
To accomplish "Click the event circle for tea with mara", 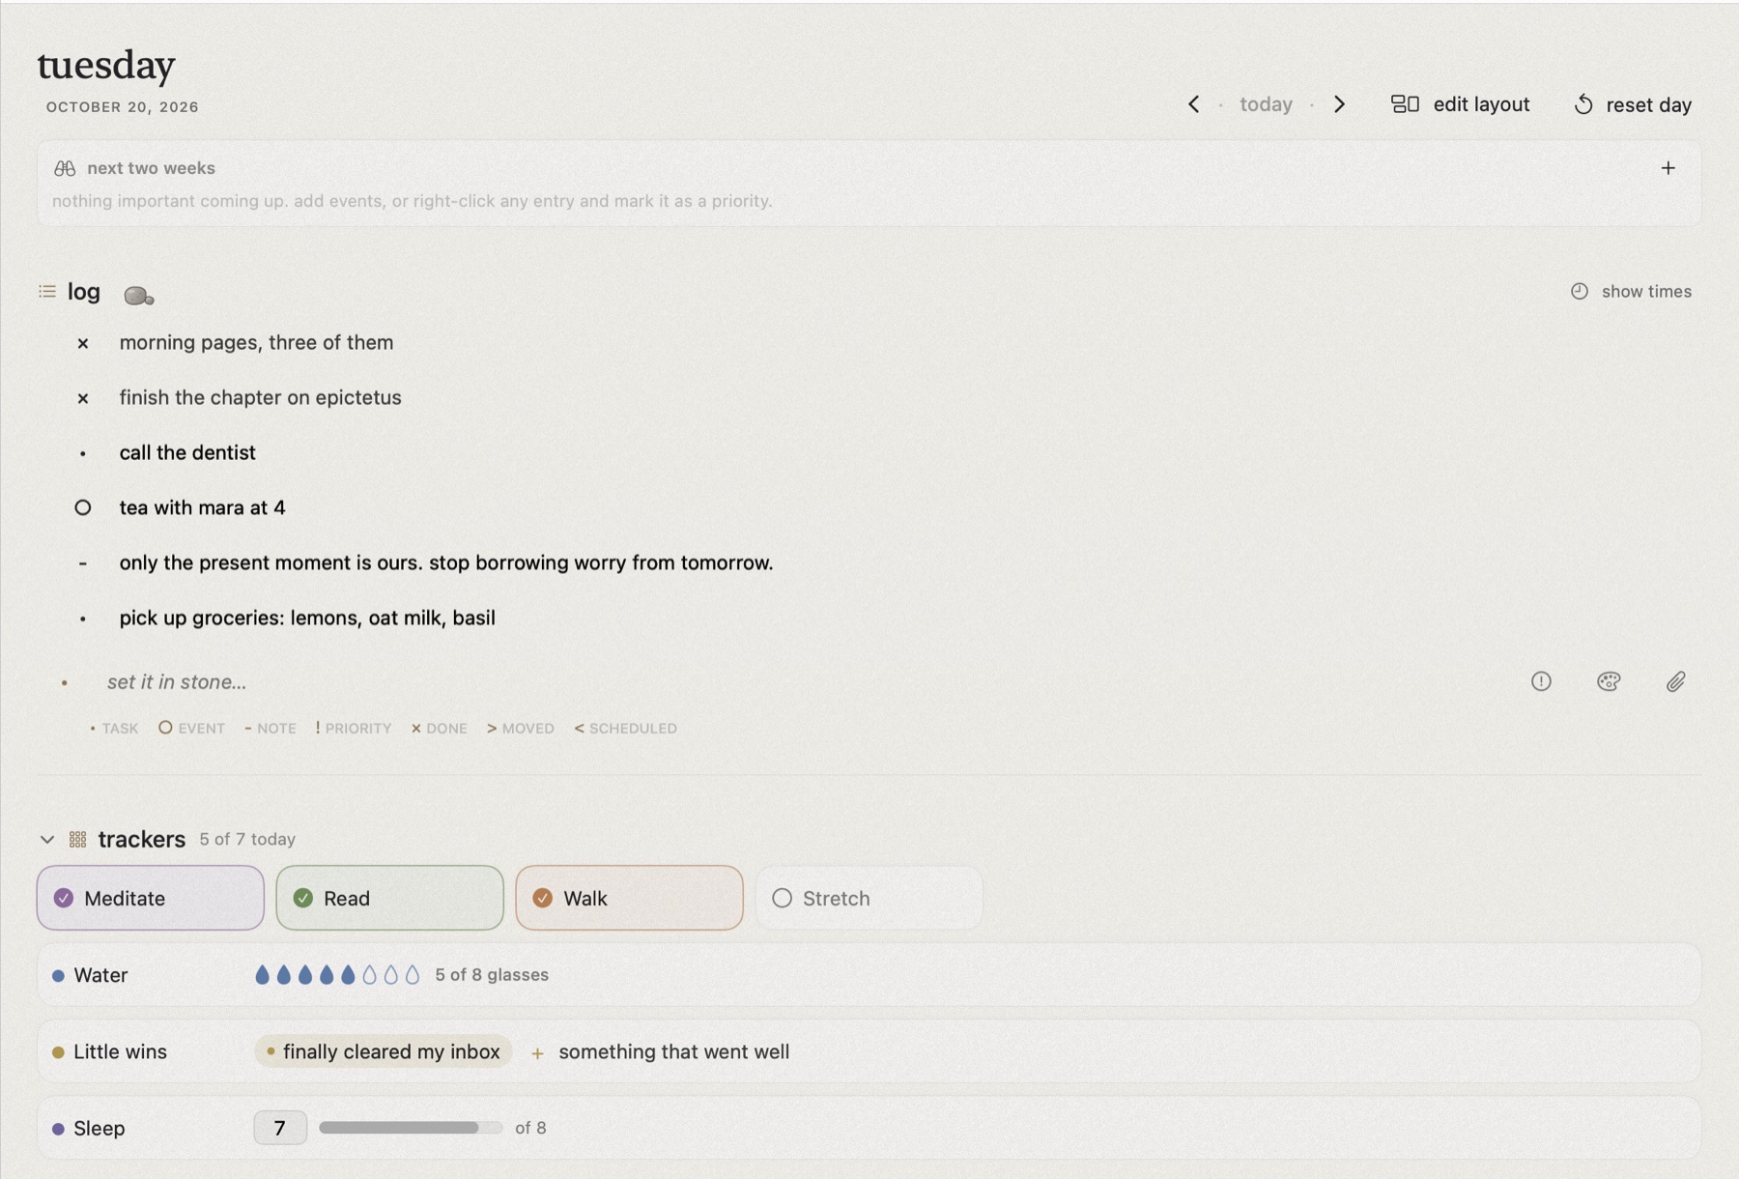I will (83, 507).
